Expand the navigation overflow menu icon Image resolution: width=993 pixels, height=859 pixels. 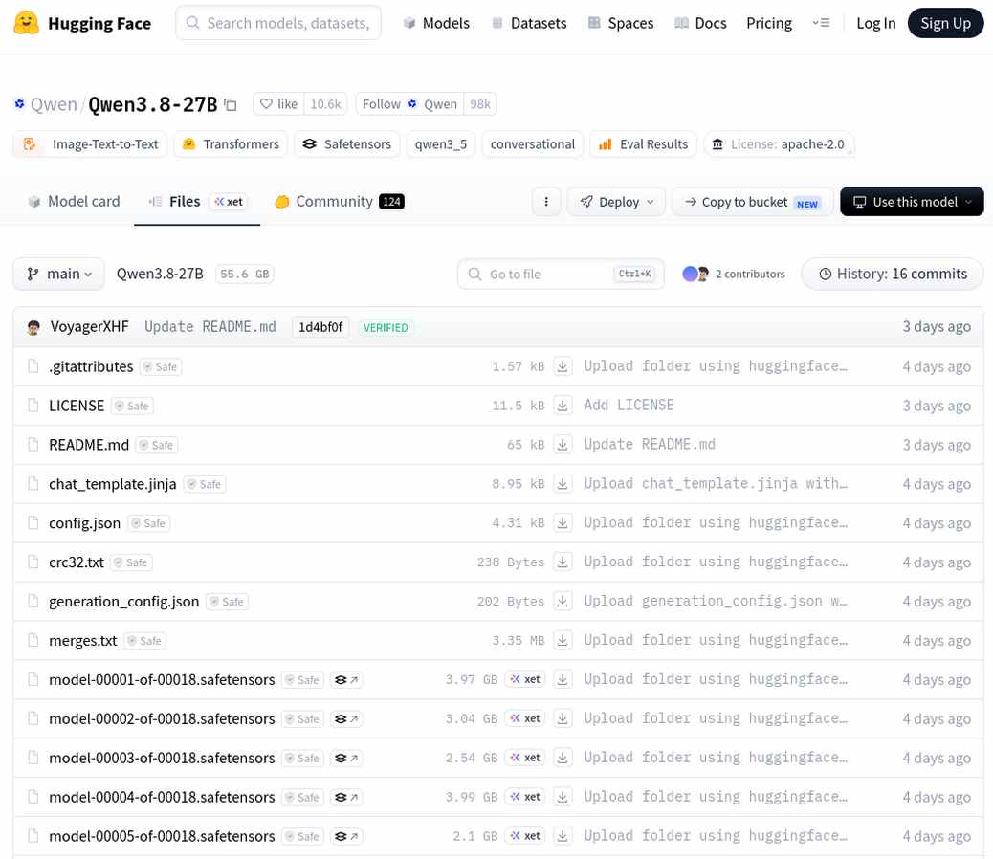coord(822,23)
